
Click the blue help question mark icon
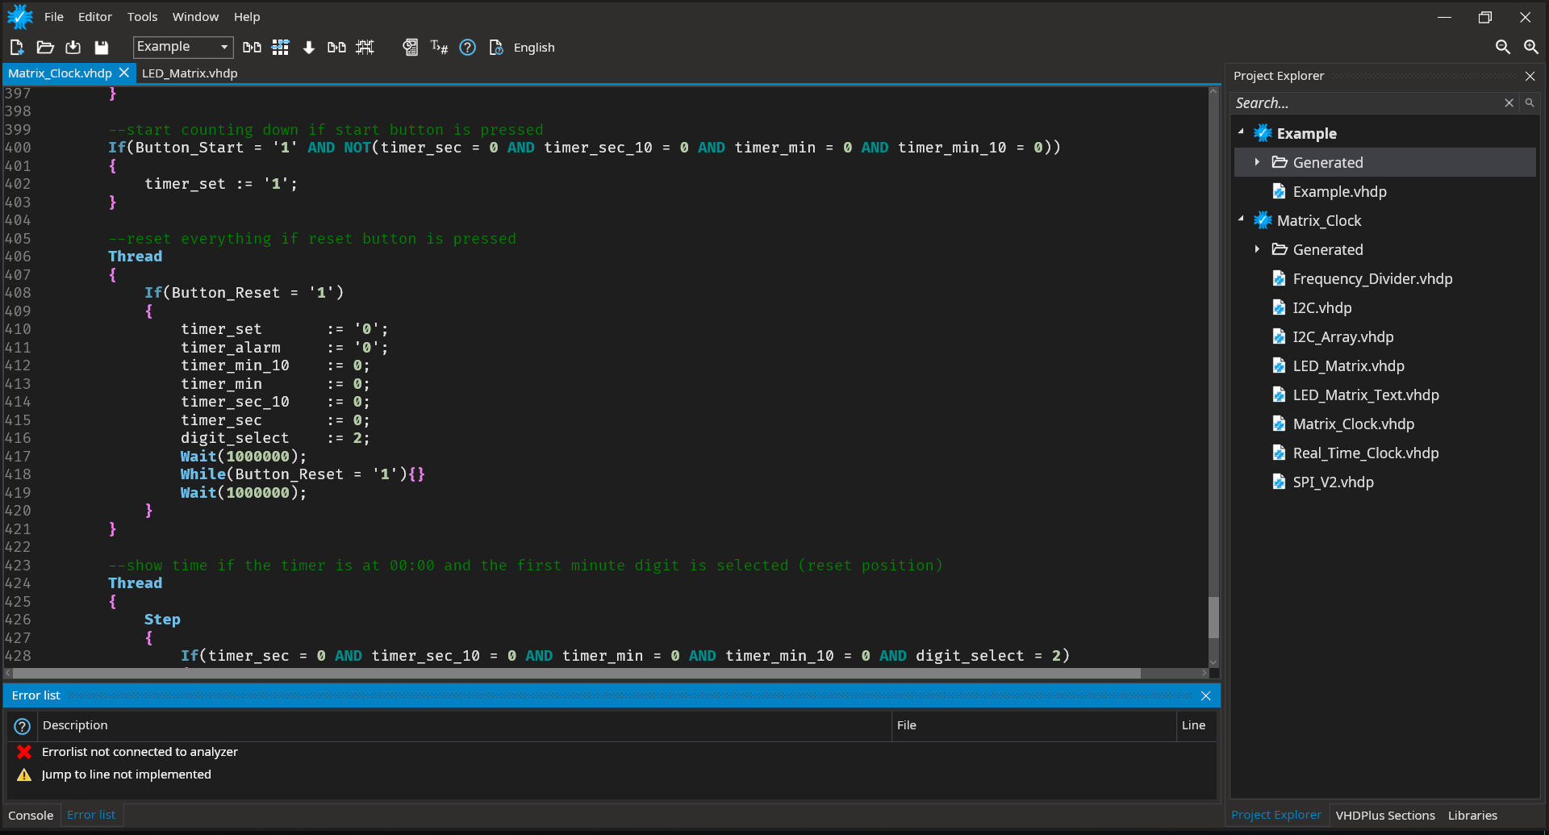point(467,48)
